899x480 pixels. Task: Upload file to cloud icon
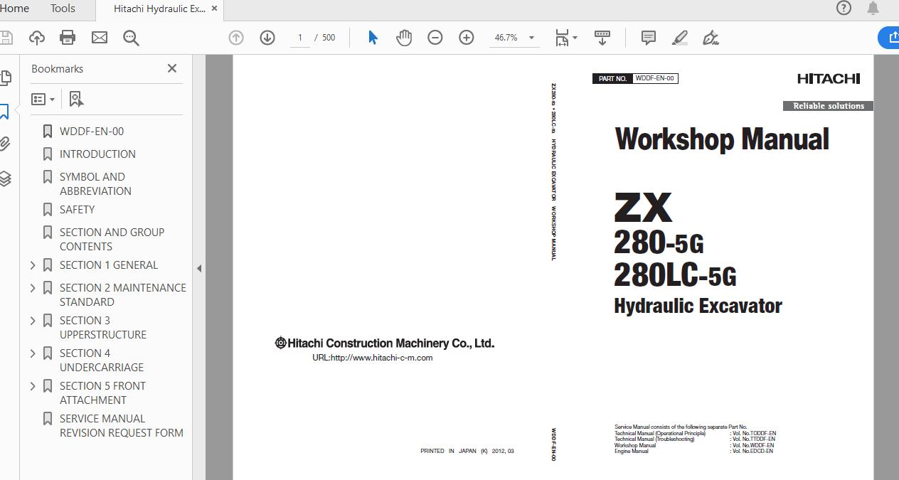tap(36, 38)
